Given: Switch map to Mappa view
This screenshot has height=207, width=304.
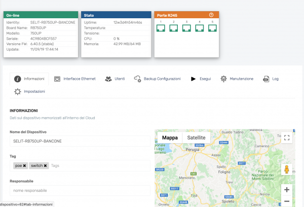Looking at the screenshot, I should click(170, 137).
